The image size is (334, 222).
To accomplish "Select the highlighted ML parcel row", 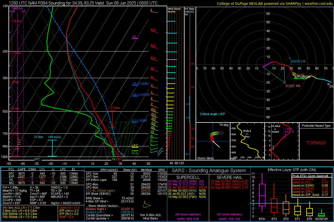I will (43, 180).
